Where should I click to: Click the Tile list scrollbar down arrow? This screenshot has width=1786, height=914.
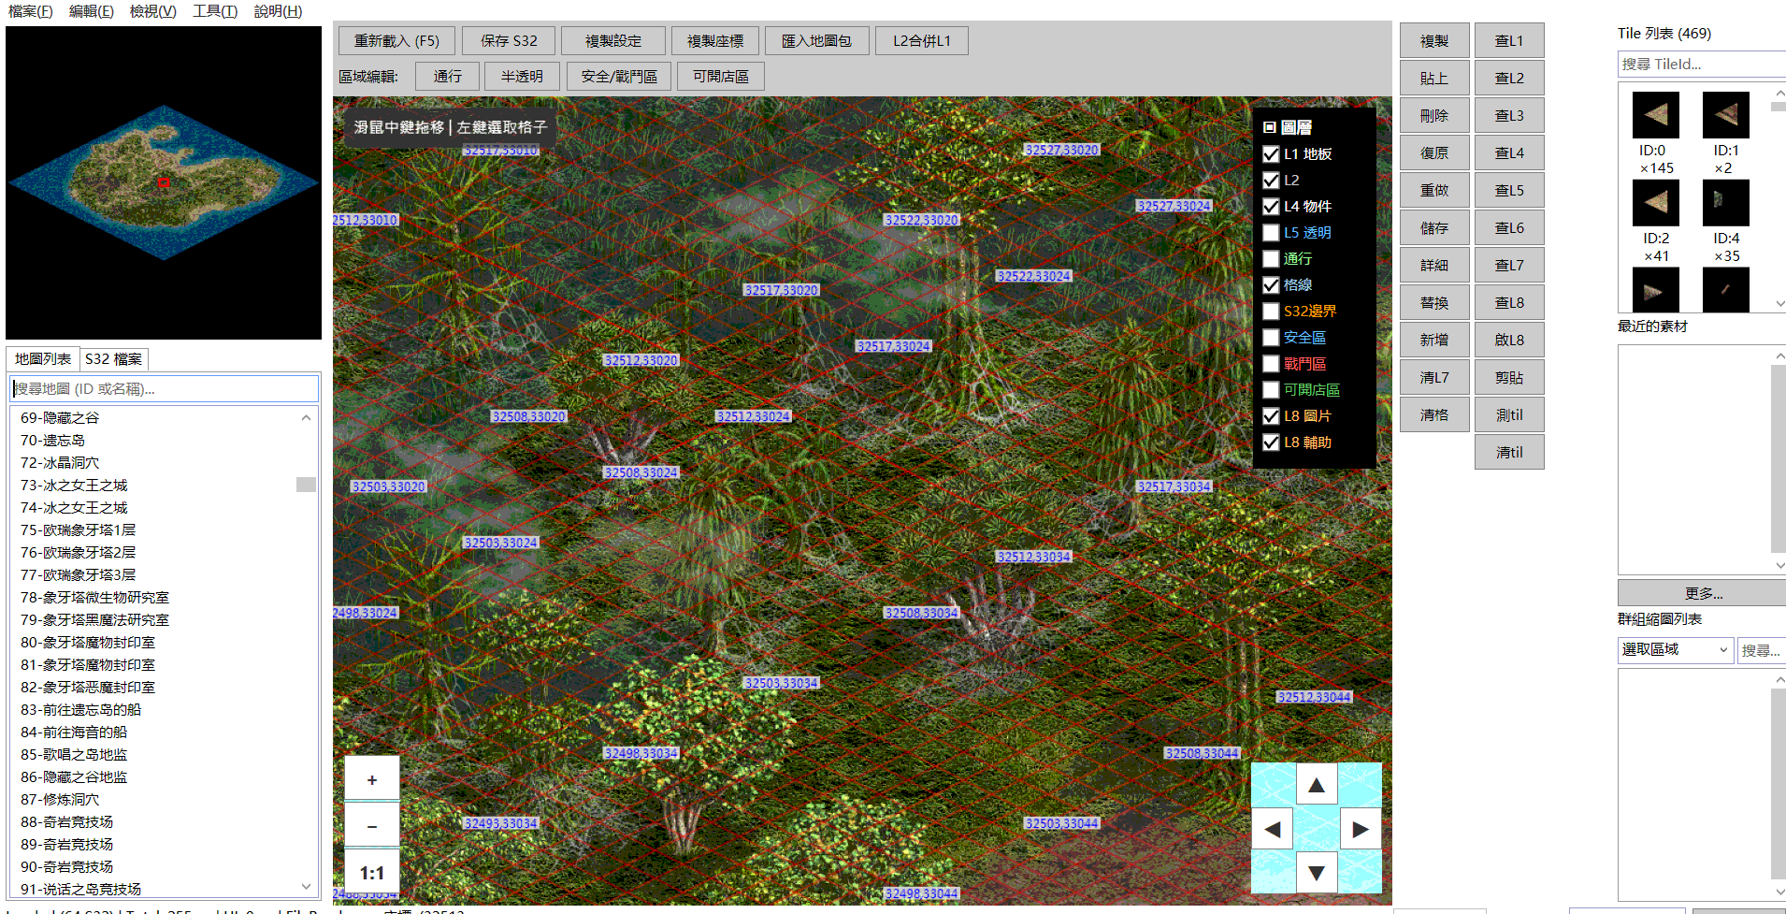point(1779,304)
